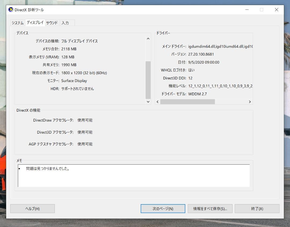Click device list scroll up arrow
290x227 pixels.
148,39
